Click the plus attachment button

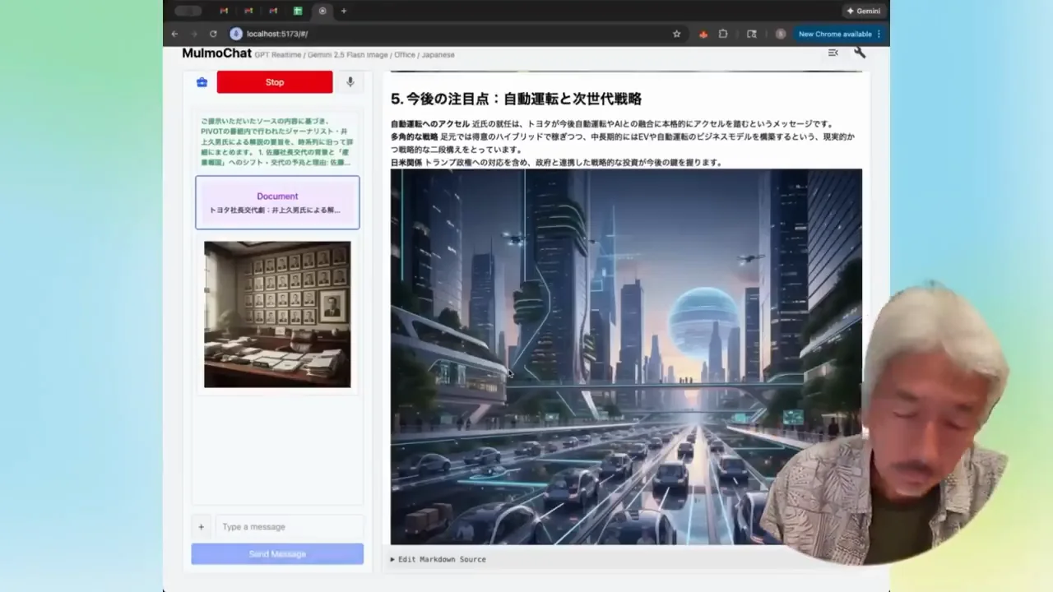[x=201, y=527]
